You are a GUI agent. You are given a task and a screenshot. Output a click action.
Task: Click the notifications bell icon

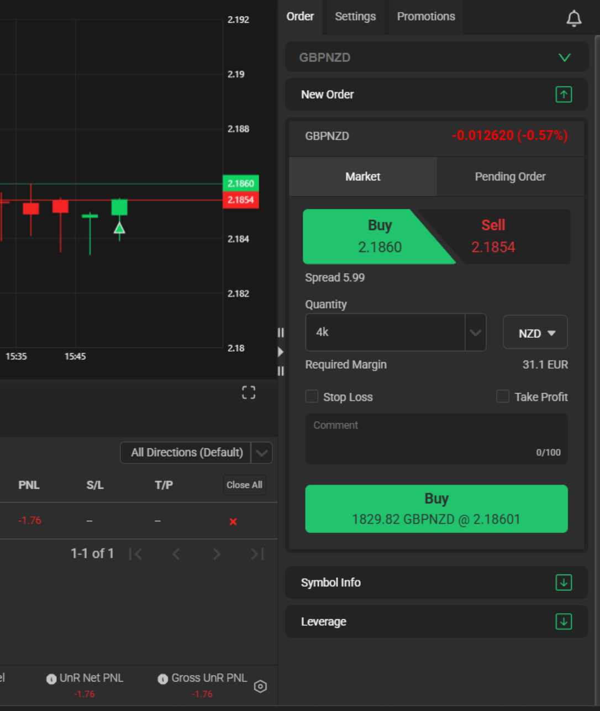tap(574, 18)
